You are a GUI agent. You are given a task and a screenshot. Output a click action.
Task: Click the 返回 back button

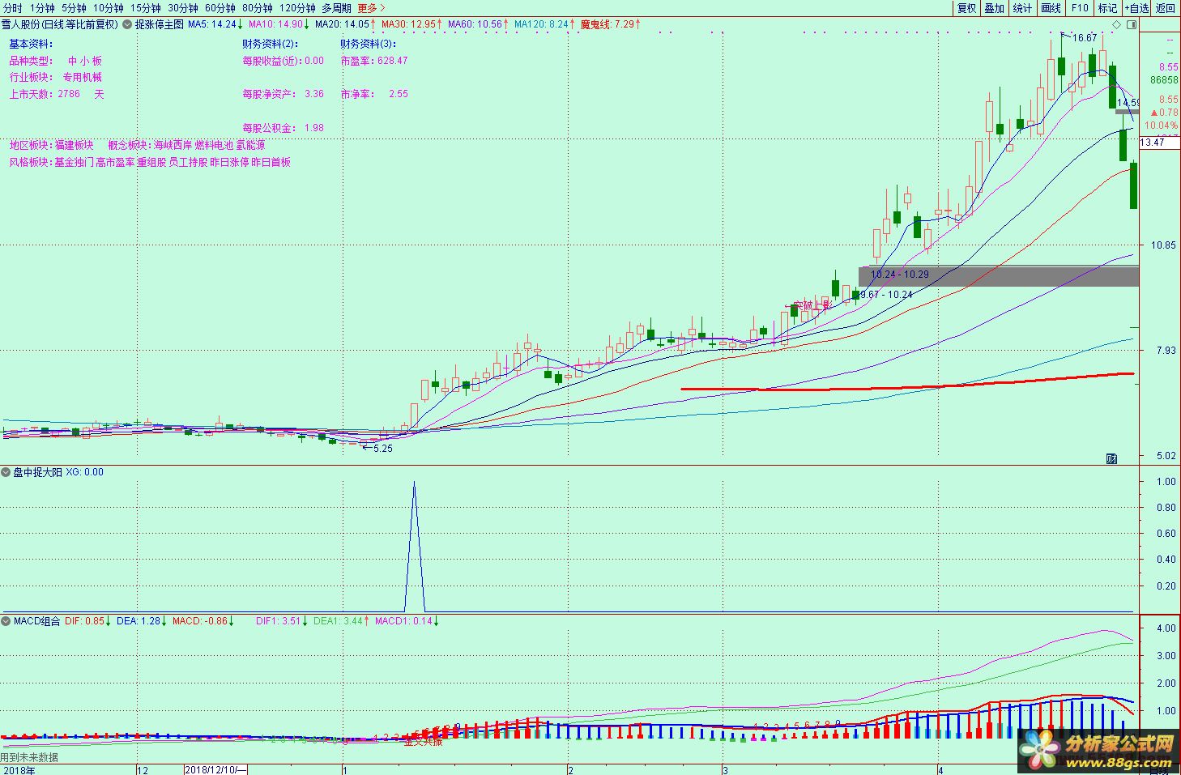coord(1165,8)
